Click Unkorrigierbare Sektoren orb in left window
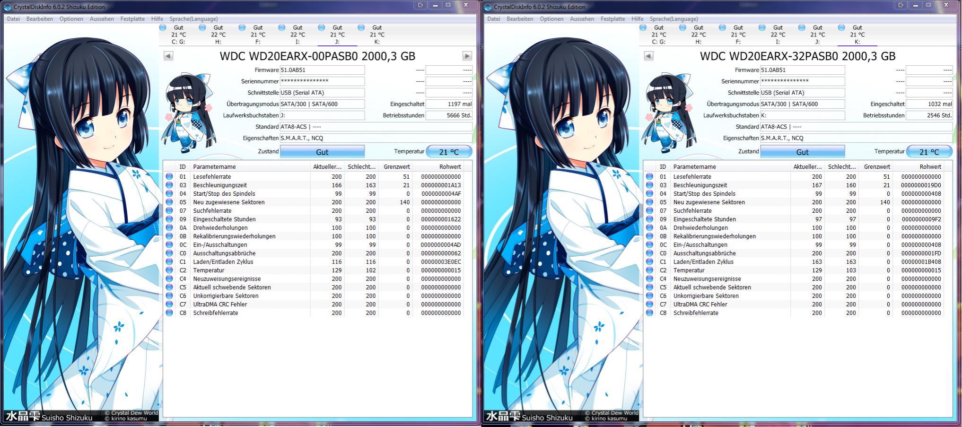The height and width of the screenshot is (427, 962). [169, 296]
